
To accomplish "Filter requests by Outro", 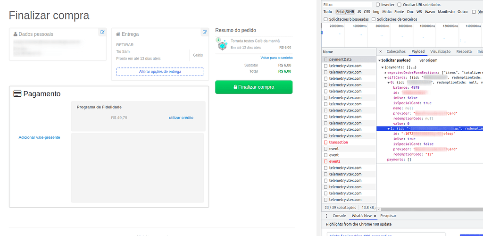I will 463,12.
